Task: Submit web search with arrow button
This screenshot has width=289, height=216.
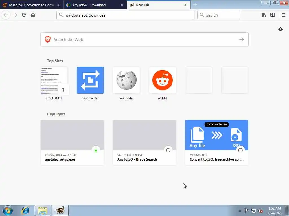Action: 242,39
